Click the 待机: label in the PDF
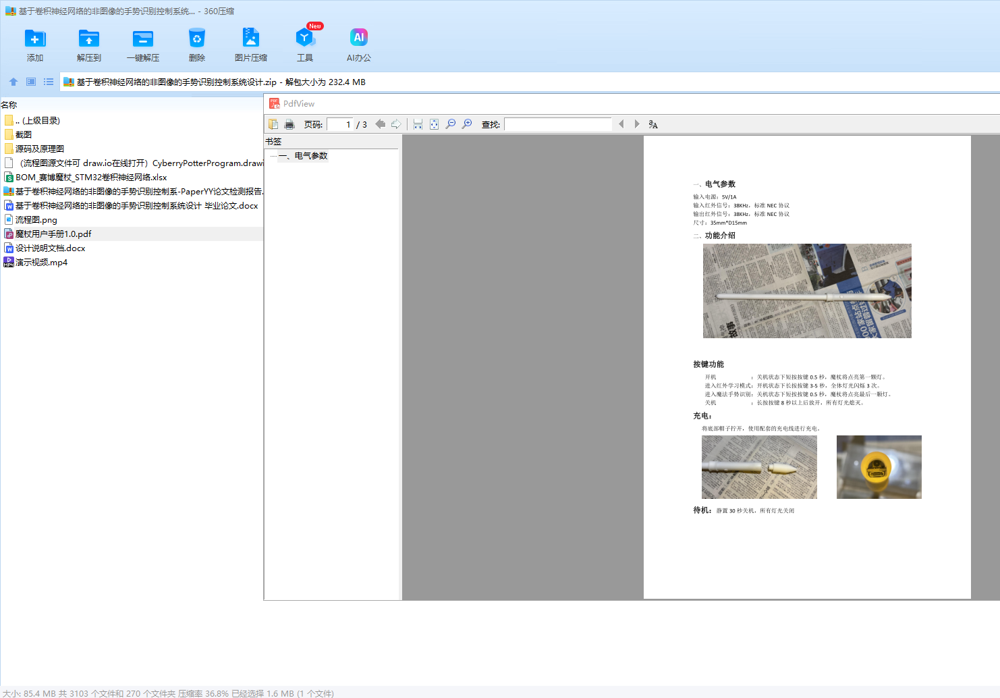 click(702, 510)
